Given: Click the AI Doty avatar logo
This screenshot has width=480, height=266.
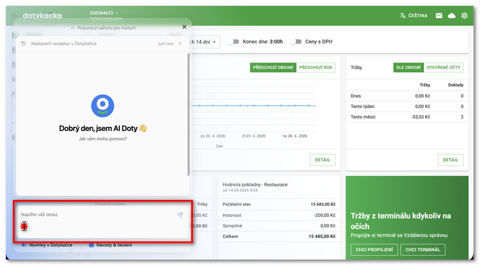Looking at the screenshot, I should point(102,106).
